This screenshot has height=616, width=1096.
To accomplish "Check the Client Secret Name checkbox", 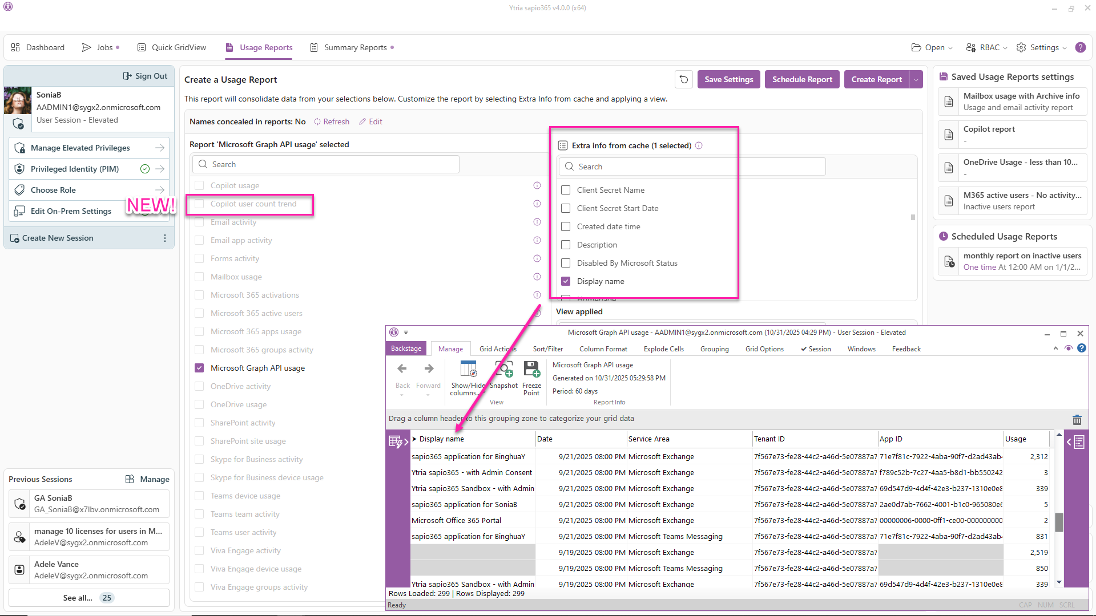I will click(566, 190).
